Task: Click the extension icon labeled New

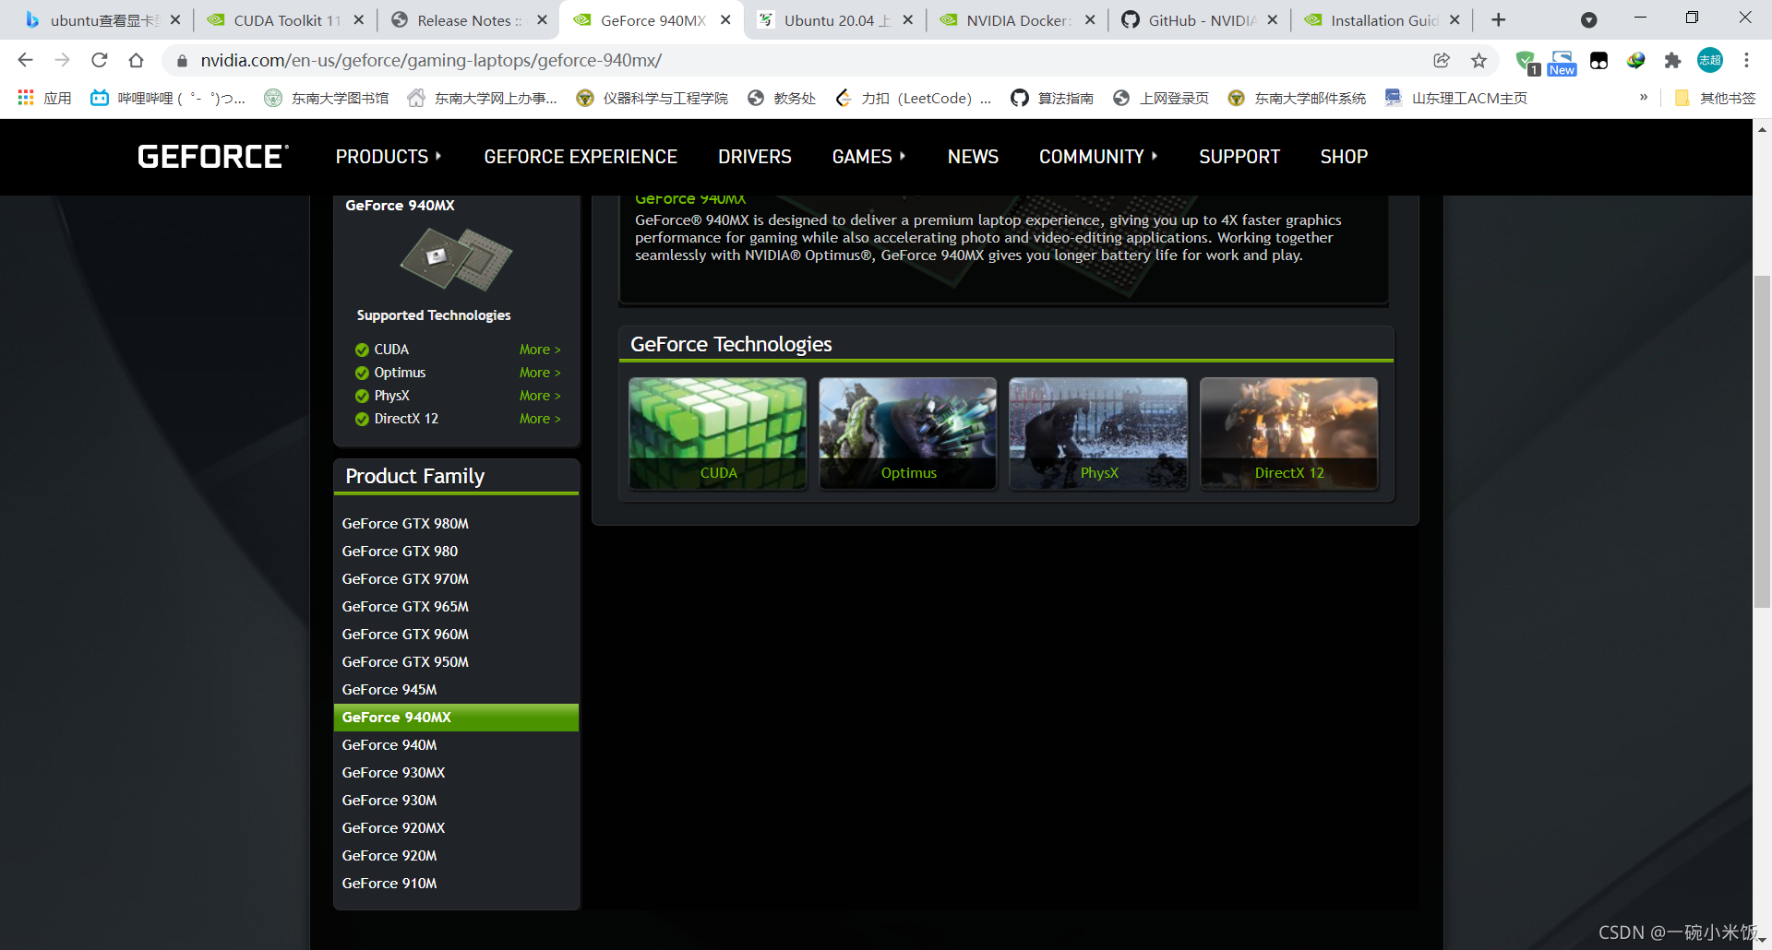Action: point(1562,63)
